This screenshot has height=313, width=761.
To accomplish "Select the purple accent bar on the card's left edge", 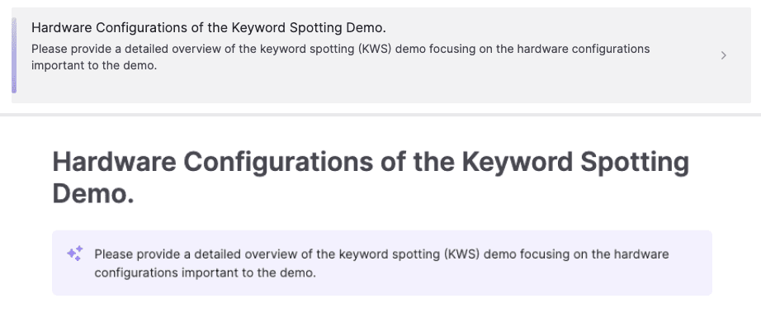I will tap(14, 55).
